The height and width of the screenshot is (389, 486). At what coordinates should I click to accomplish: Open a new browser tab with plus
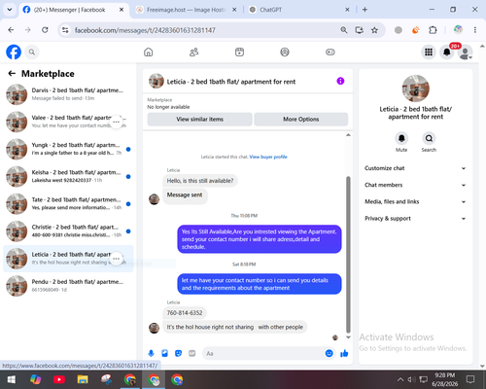(364, 10)
